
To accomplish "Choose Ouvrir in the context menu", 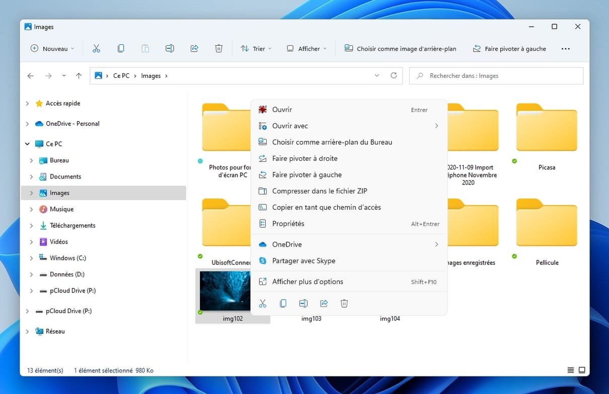I will (349, 110).
